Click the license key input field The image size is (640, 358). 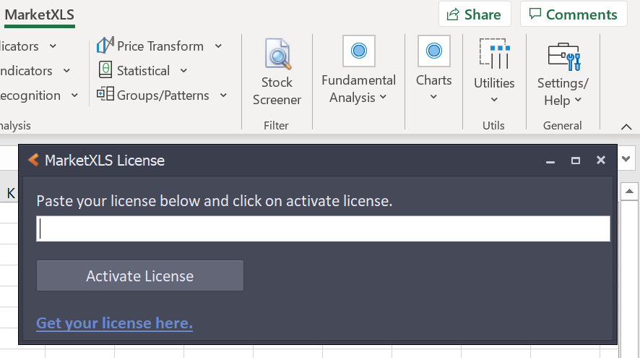point(324,229)
